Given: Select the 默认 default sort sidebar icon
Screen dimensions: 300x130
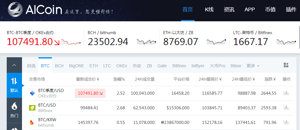Looking at the screenshot, I should [x=14, y=85].
